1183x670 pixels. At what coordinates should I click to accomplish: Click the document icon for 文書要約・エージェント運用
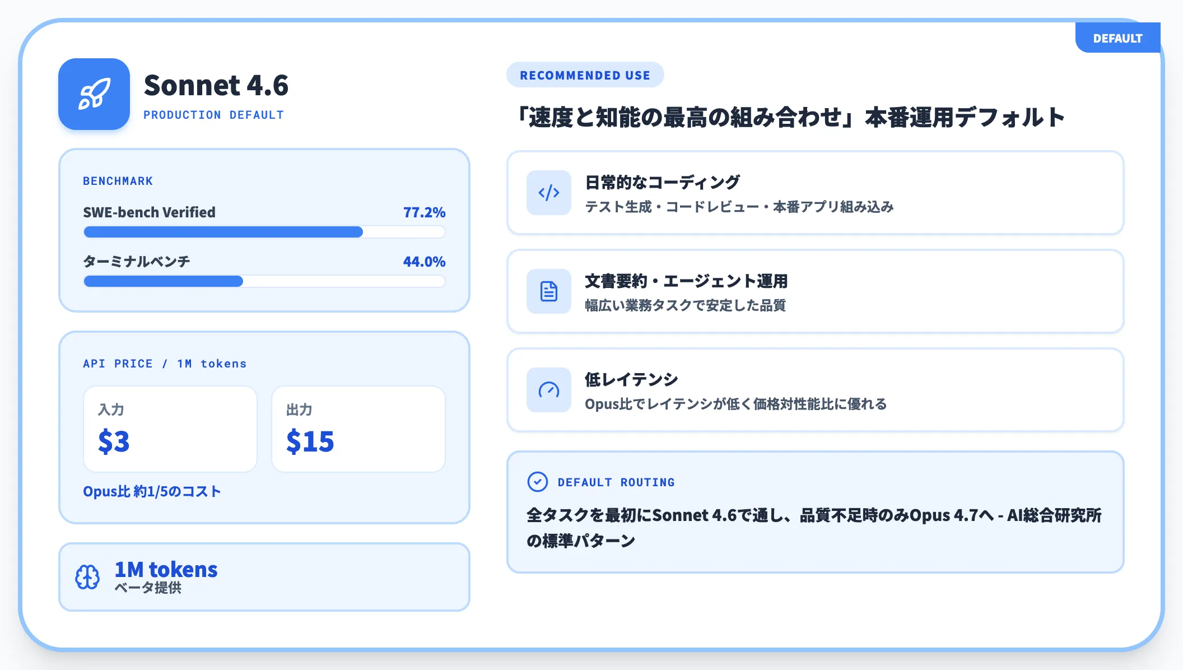point(549,291)
